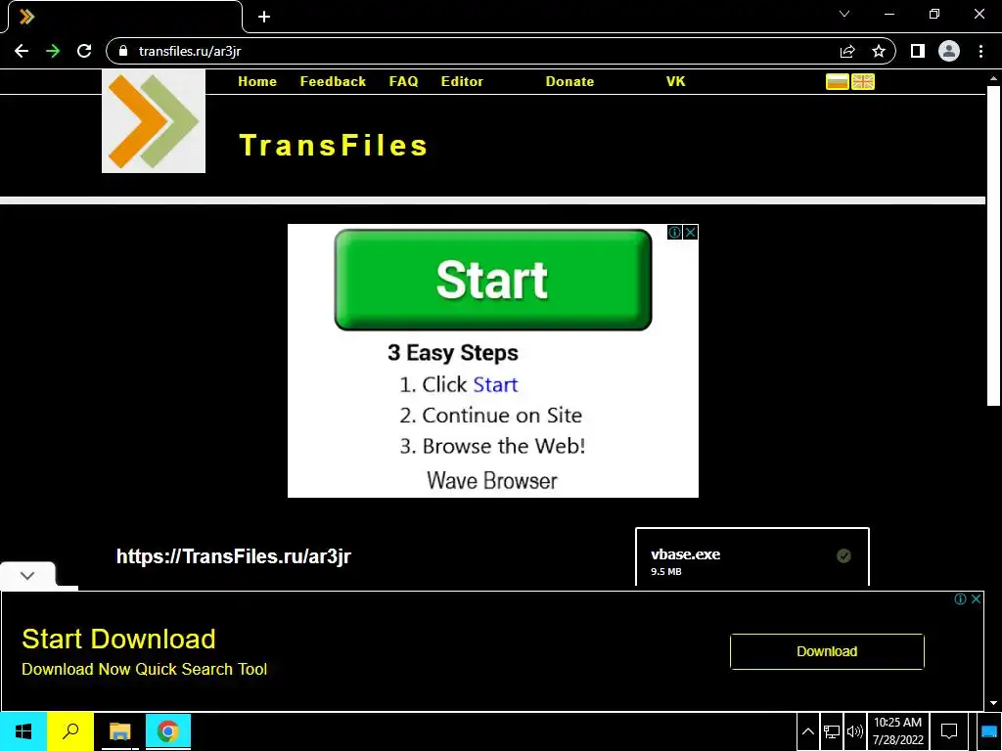Click Download Now Quick Search Tool text
The image size is (1002, 751).
(145, 669)
